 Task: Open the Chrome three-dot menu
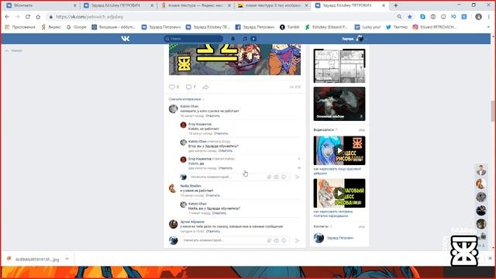[x=489, y=17]
